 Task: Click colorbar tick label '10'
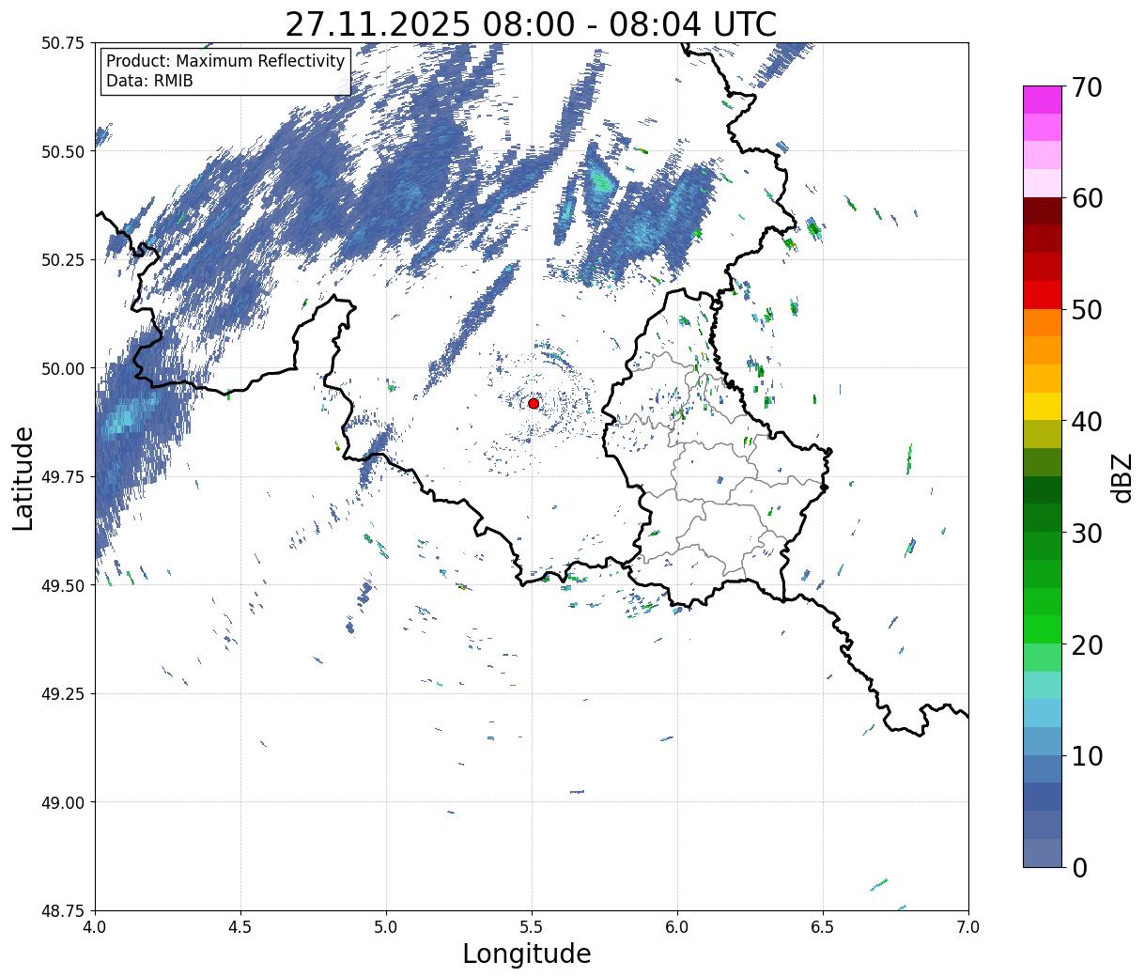tap(1087, 756)
